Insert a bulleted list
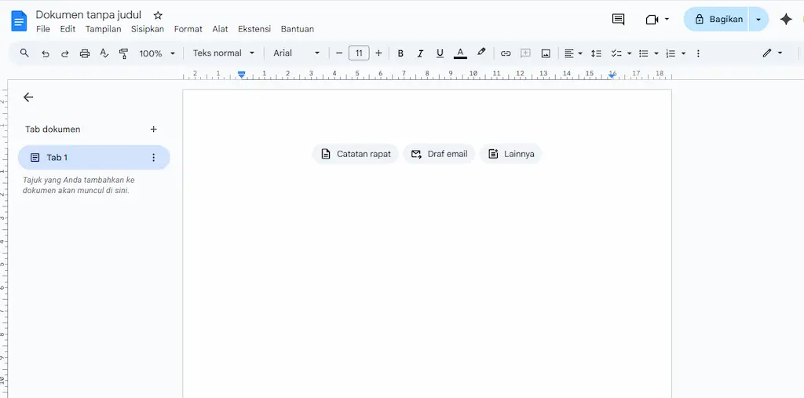Screen dimensions: 804x398 point(644,53)
